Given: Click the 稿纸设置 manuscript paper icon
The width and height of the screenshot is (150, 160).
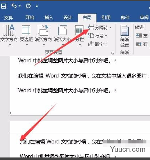Looking at the screenshot, I should click(124, 30).
